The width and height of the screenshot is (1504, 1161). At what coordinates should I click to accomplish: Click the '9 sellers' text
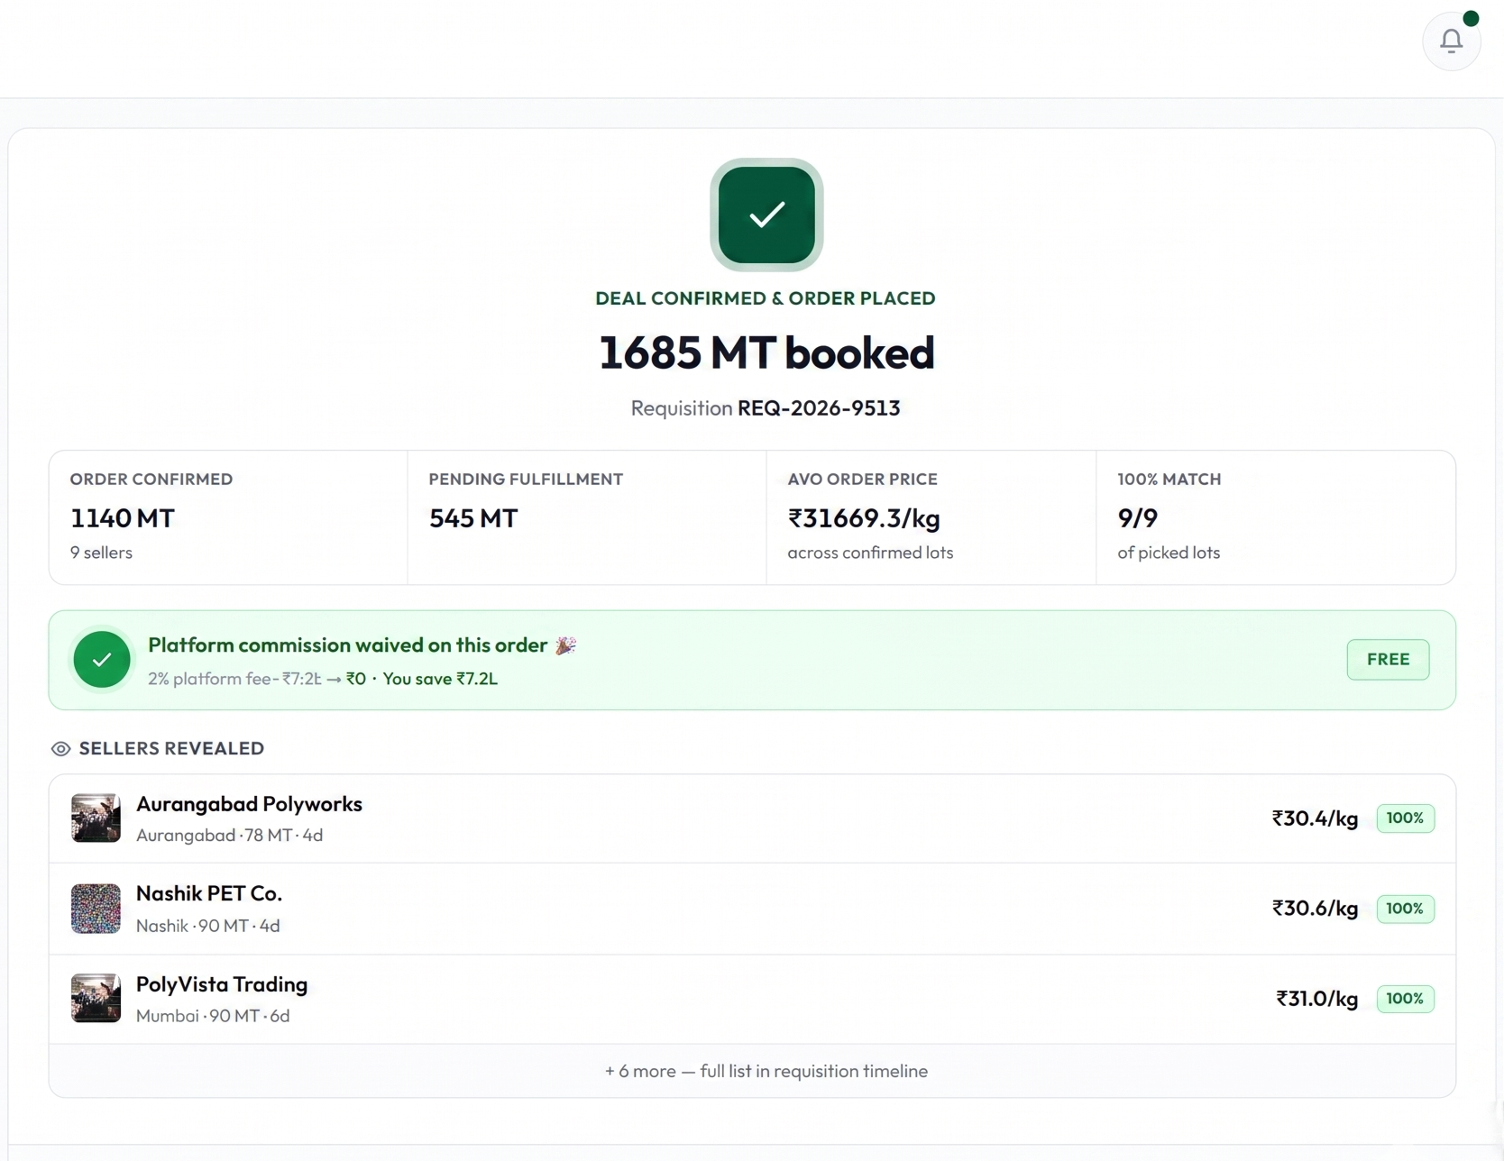tap(101, 553)
